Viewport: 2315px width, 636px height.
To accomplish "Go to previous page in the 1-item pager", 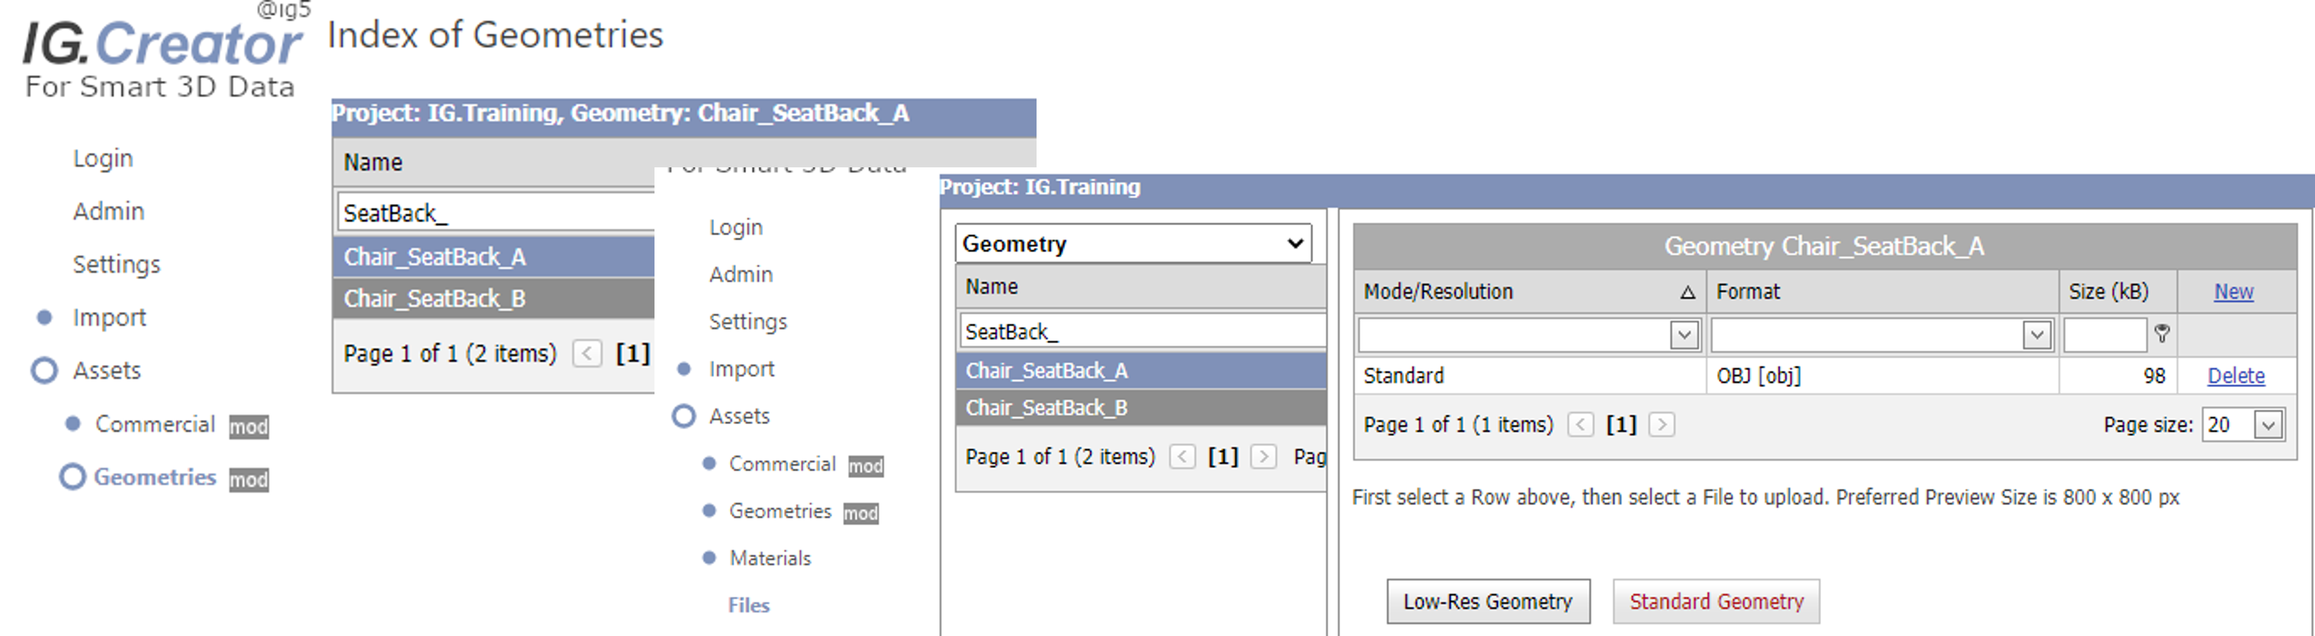I will (x=1580, y=424).
